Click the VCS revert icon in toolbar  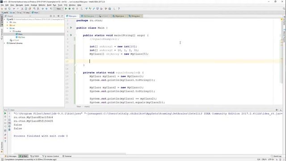click(101, 8)
